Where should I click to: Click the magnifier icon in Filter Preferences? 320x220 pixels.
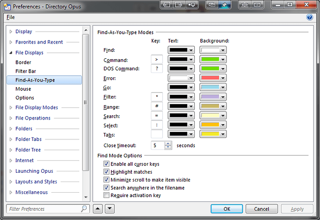(x=84, y=208)
